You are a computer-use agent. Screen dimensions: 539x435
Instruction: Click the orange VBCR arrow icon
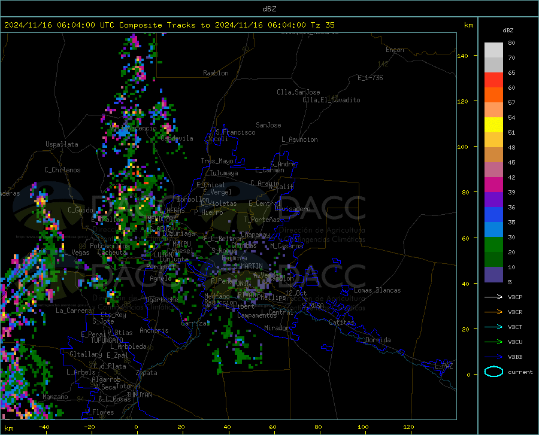[x=493, y=312]
